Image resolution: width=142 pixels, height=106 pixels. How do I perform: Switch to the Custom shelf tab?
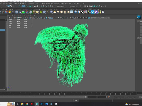[44, 9]
